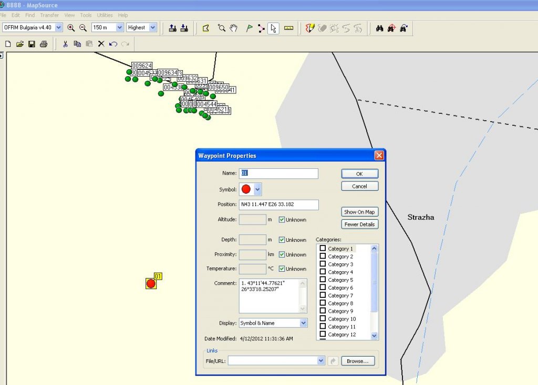The image size is (538, 385).
Task: Click the save floppy disk icon
Action: 32,44
